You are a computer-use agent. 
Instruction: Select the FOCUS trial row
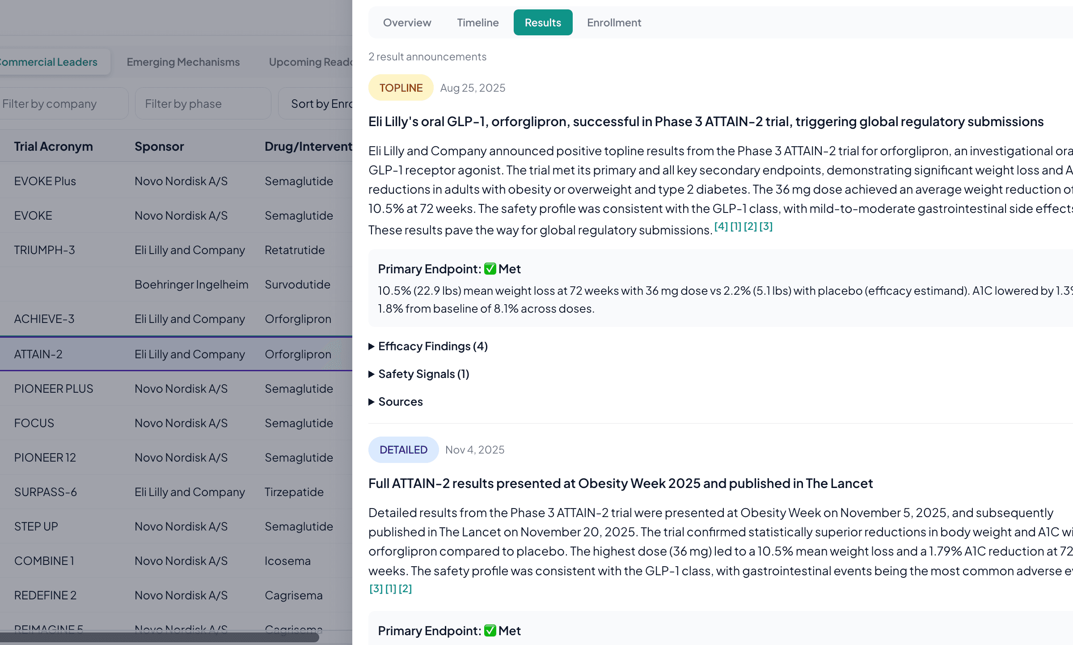[x=176, y=423]
